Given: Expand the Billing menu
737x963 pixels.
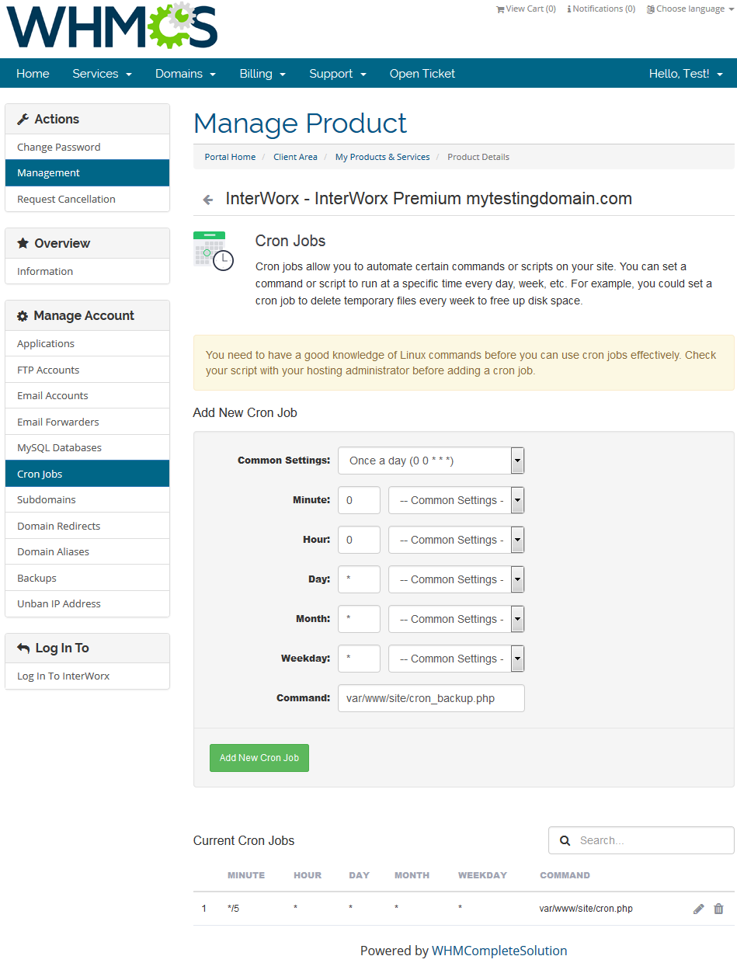Looking at the screenshot, I should click(262, 74).
